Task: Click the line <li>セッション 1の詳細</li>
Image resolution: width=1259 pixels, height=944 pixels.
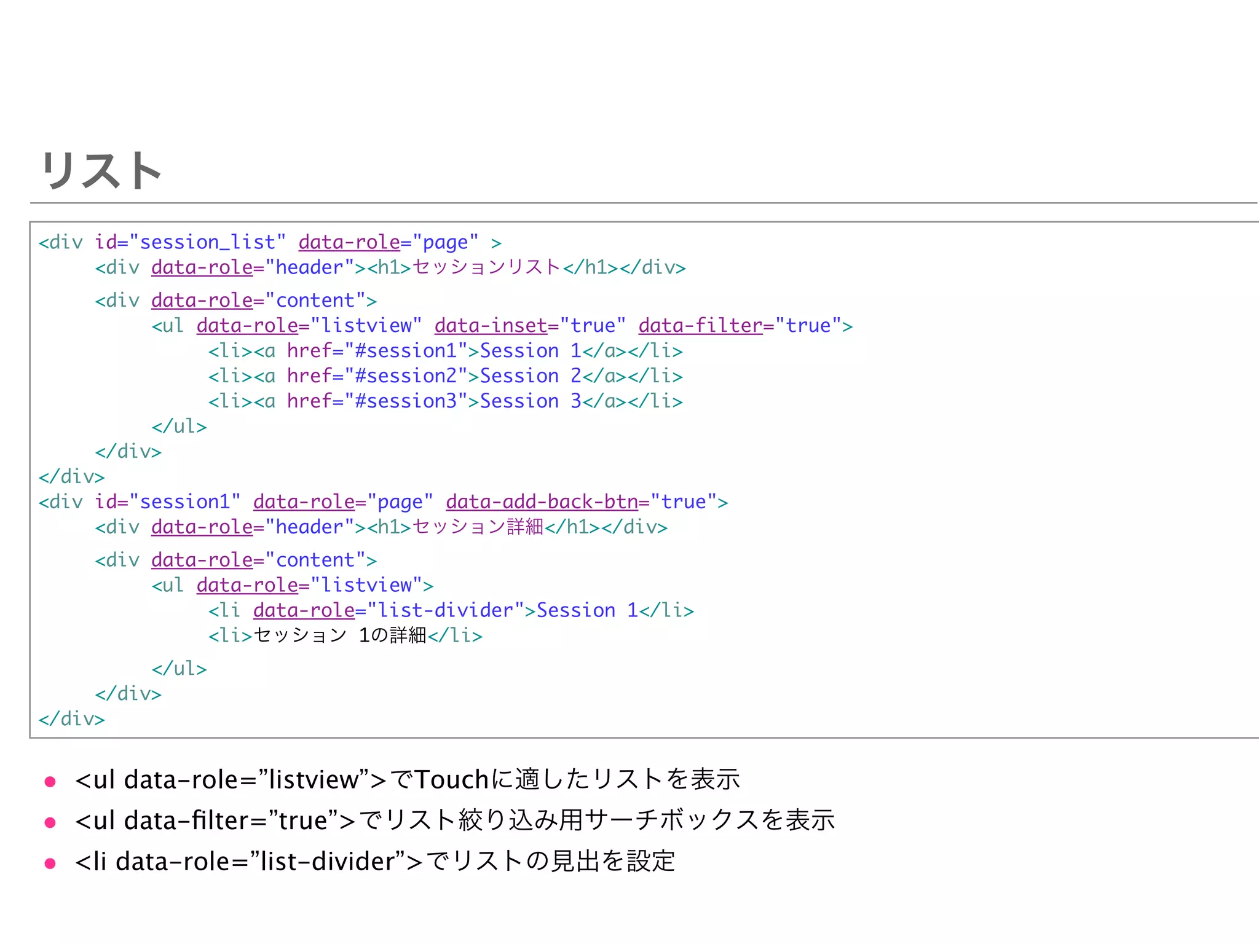Action: click(x=345, y=635)
